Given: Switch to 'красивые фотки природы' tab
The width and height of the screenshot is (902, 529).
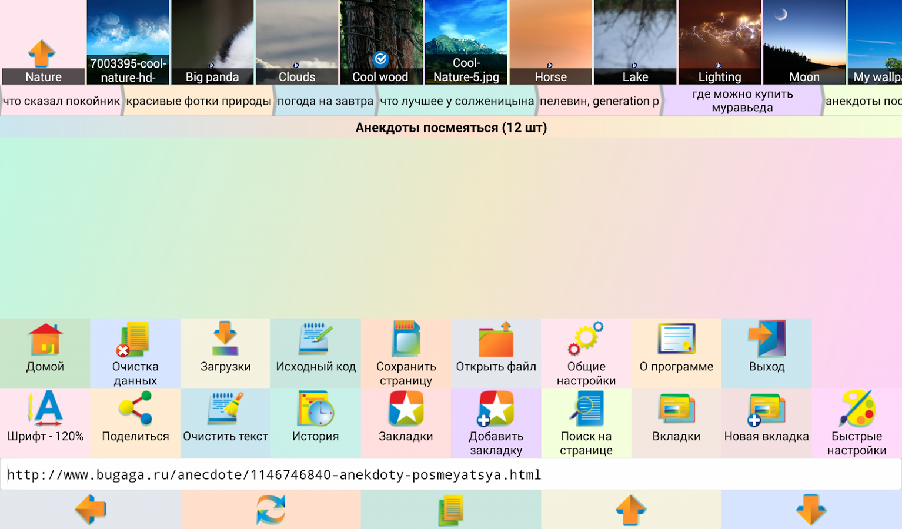Looking at the screenshot, I should 199,101.
